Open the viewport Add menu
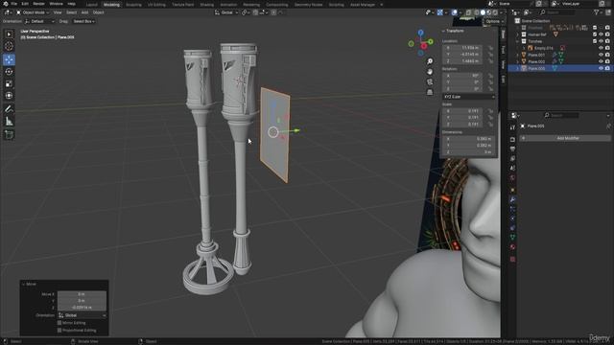 (84, 12)
